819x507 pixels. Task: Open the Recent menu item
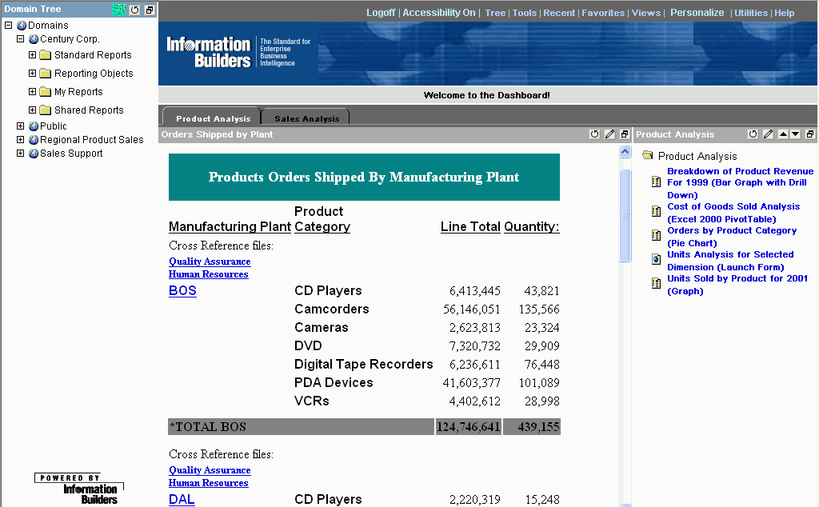click(559, 13)
